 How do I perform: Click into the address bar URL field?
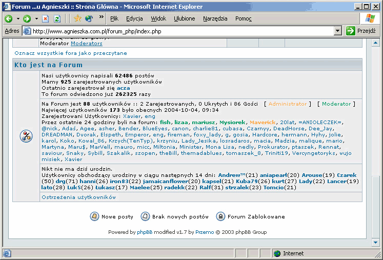click(x=182, y=31)
